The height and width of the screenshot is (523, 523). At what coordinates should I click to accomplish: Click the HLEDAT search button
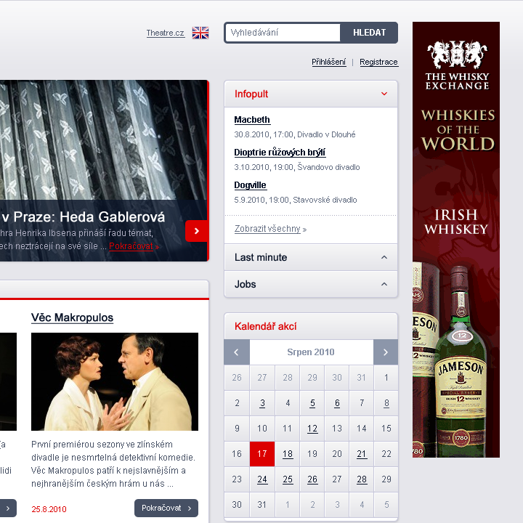click(369, 33)
